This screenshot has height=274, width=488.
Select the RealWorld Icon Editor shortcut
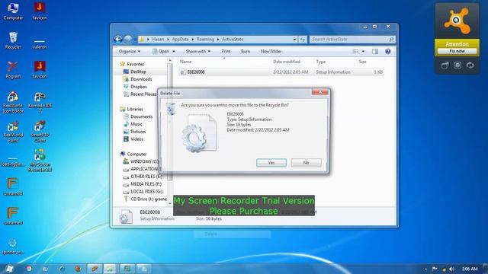[x=13, y=102]
